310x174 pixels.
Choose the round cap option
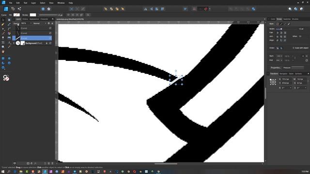[278, 33]
